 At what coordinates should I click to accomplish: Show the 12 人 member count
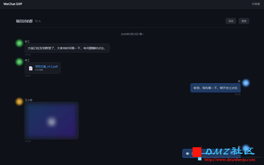(x=38, y=21)
